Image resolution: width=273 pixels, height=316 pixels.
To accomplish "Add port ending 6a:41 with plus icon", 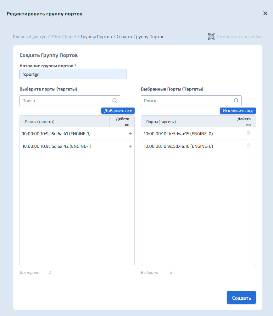I will [x=130, y=134].
